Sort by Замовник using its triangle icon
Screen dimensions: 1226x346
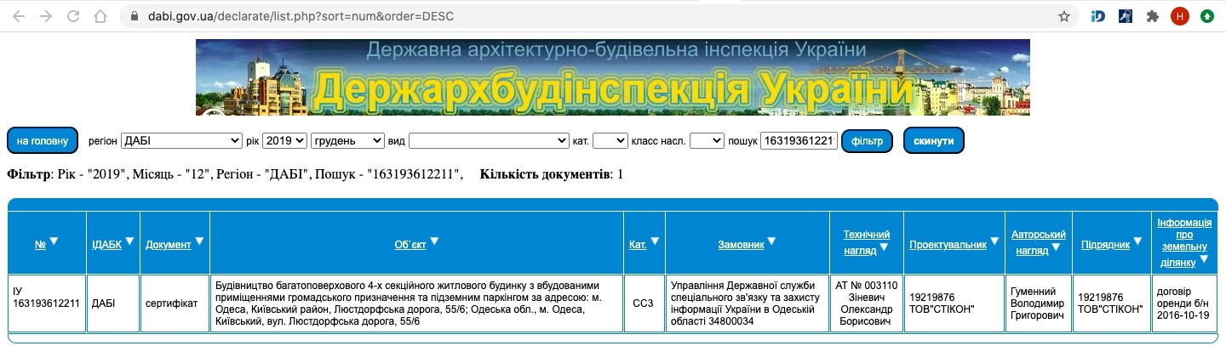[x=772, y=241]
